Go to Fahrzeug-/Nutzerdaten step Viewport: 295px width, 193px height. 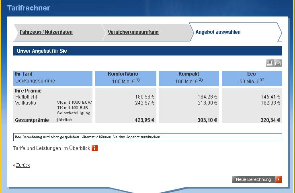46,32
